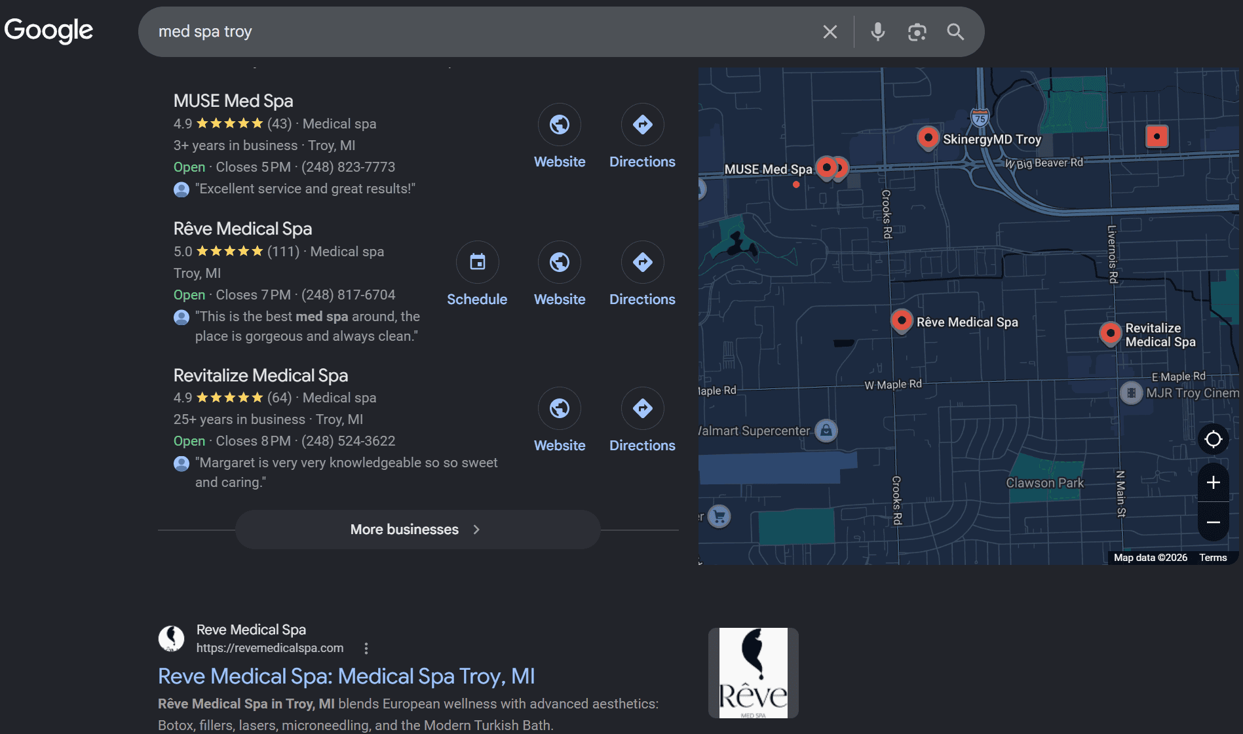The image size is (1243, 734).
Task: Submit search with magnifier icon
Action: coord(955,31)
